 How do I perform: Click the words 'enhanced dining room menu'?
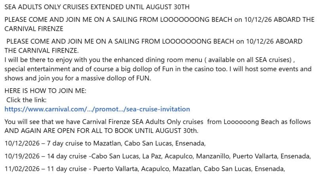[x=158, y=60]
